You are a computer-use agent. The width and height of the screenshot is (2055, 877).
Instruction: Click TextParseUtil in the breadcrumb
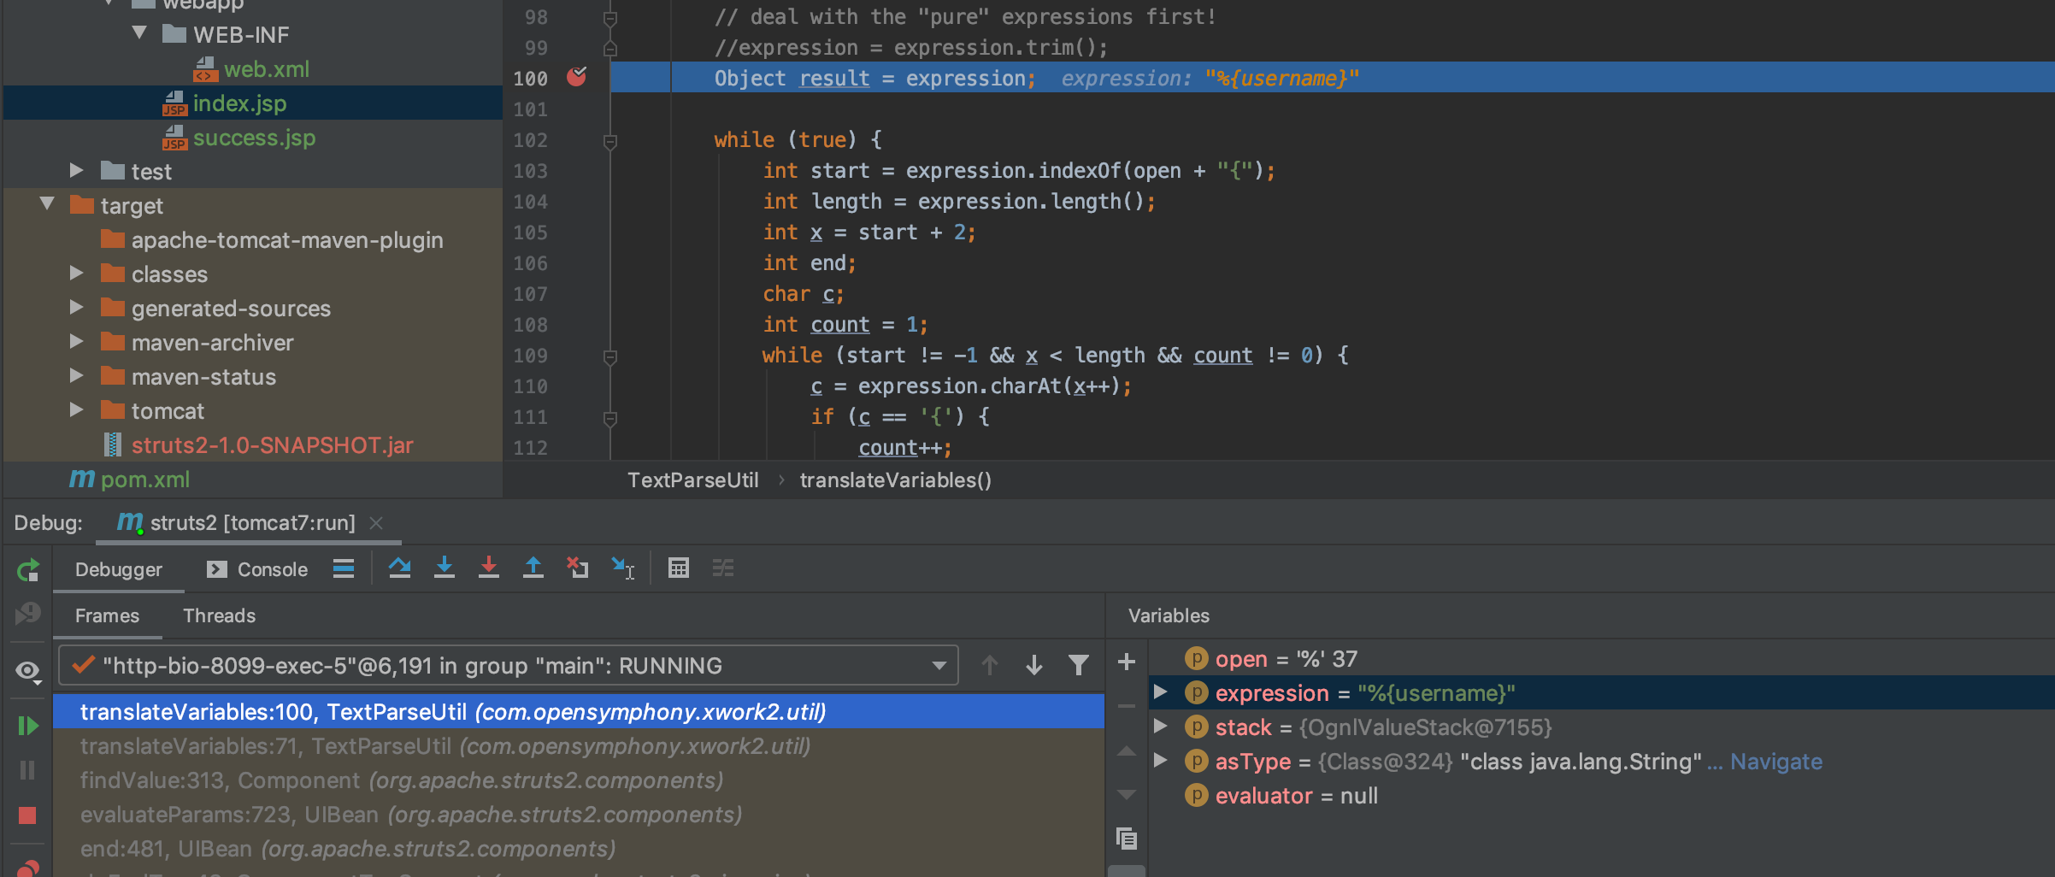coord(692,480)
